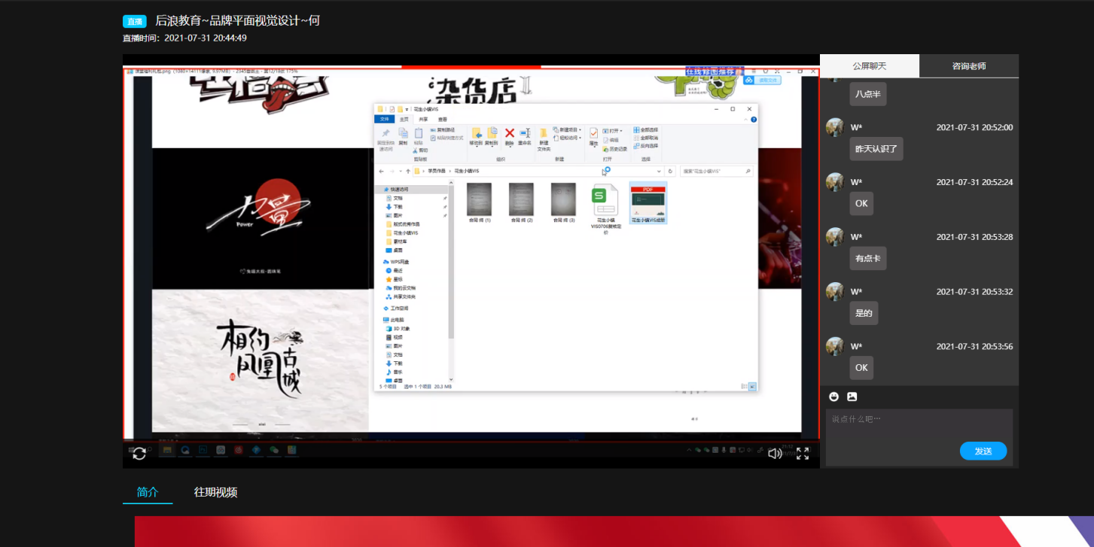Click W* avatar beside 20:52:00 message
The width and height of the screenshot is (1094, 547).
coord(834,127)
